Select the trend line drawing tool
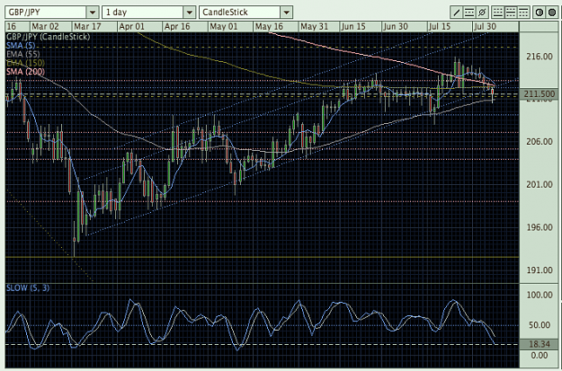This screenshot has height=371, width=562. pyautogui.click(x=456, y=13)
